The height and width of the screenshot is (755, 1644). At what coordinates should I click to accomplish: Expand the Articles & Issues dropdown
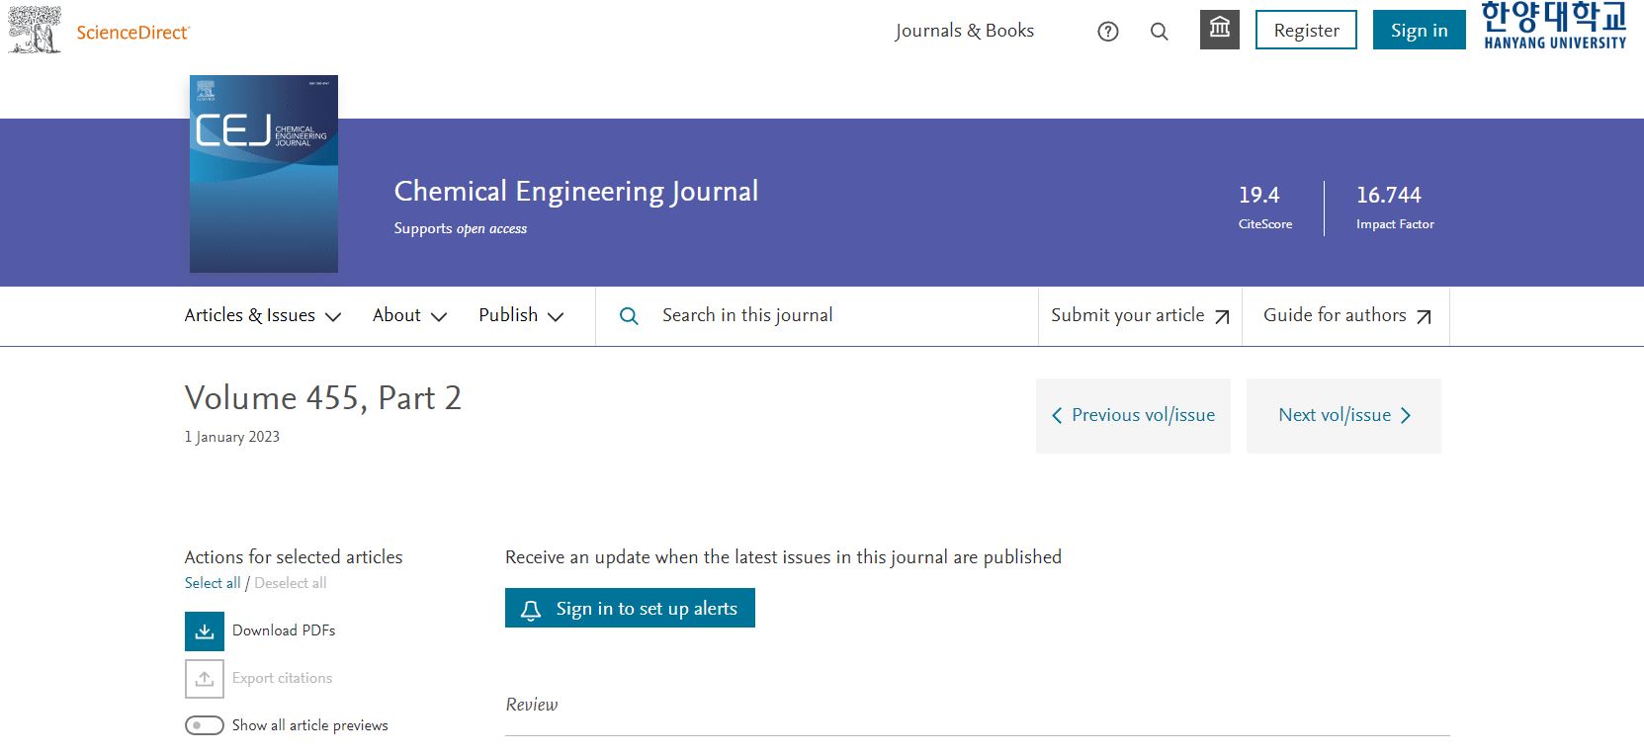(262, 315)
